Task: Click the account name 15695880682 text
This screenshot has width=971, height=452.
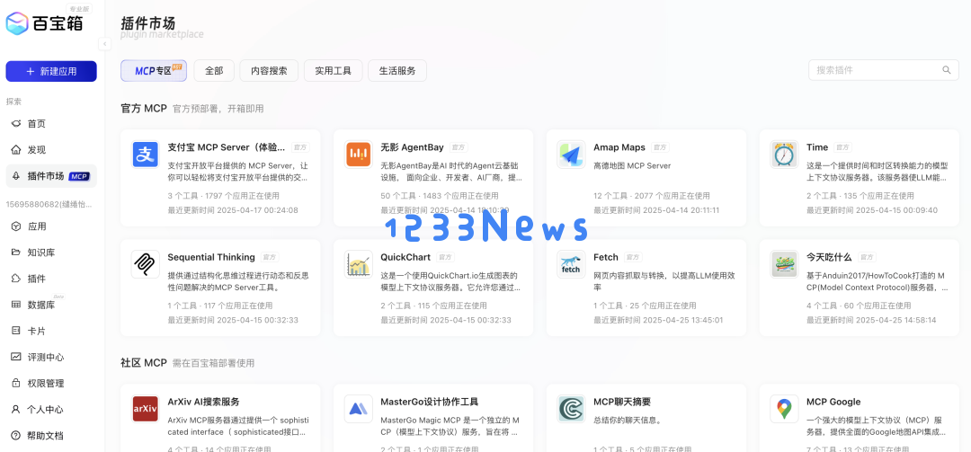Action: click(50, 204)
